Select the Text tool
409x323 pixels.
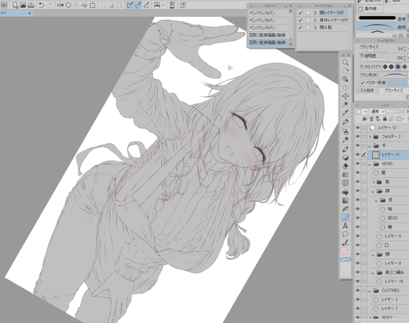(x=345, y=226)
